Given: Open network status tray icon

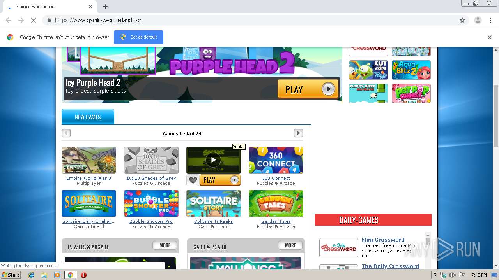Looking at the screenshot, I should pyautogui.click(x=443, y=275).
